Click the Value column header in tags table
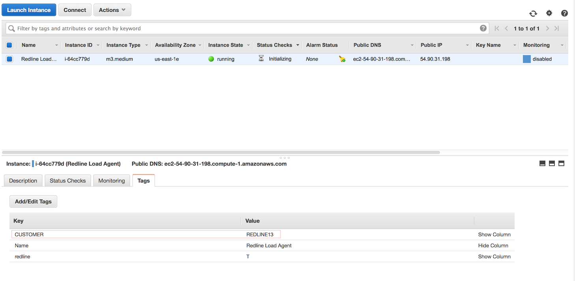The width and height of the screenshot is (575, 281). point(253,221)
